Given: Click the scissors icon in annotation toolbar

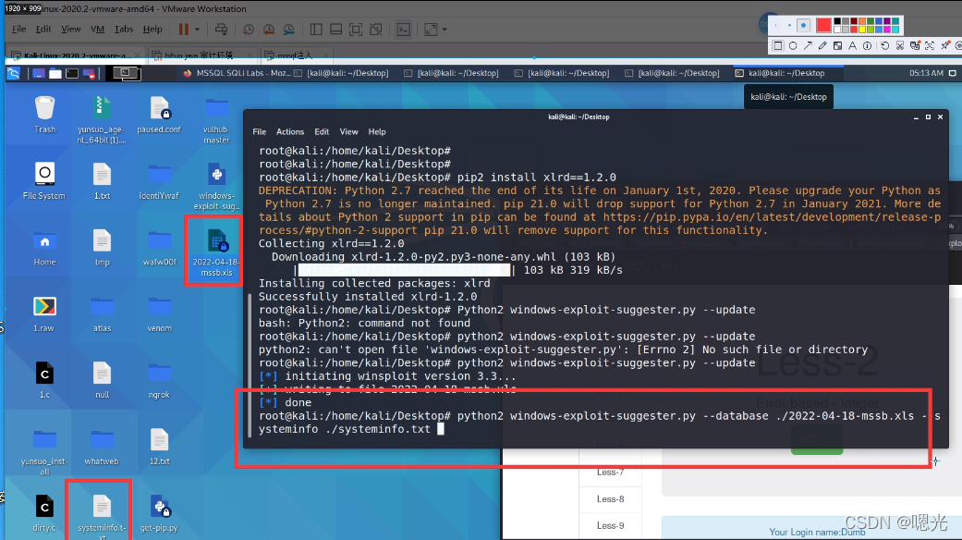Looking at the screenshot, I should point(900,45).
